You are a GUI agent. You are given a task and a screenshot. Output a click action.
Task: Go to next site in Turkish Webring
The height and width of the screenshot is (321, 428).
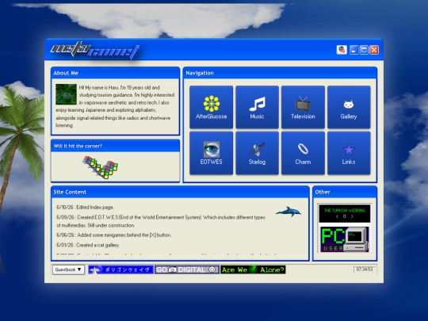tap(352, 216)
